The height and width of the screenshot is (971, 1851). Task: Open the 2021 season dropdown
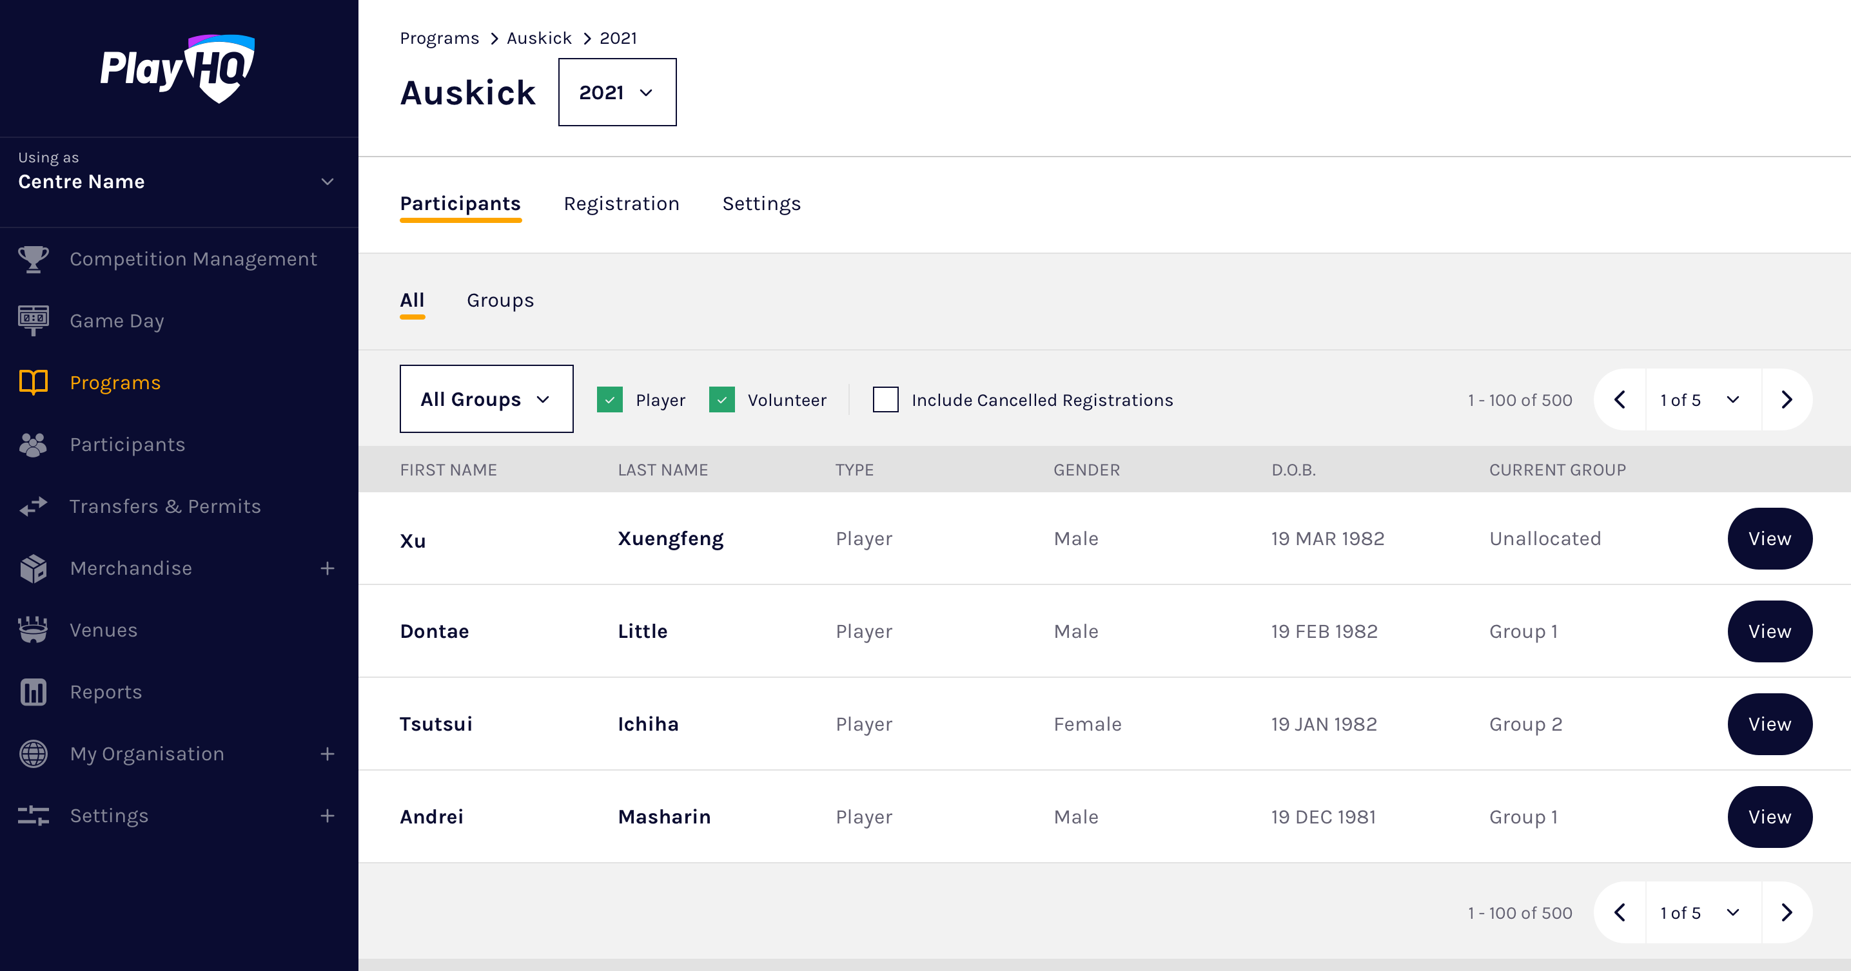(x=616, y=92)
